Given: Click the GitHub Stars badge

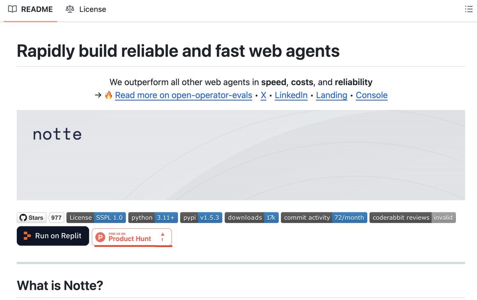Looking at the screenshot, I should (x=31, y=218).
